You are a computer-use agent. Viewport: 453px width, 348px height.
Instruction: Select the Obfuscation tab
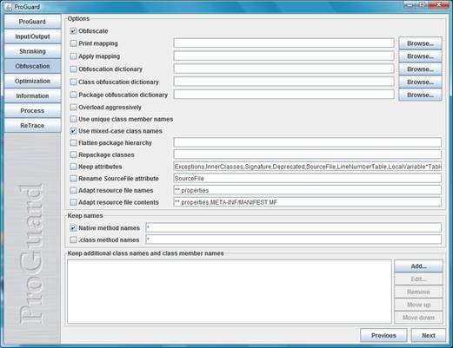click(x=32, y=66)
